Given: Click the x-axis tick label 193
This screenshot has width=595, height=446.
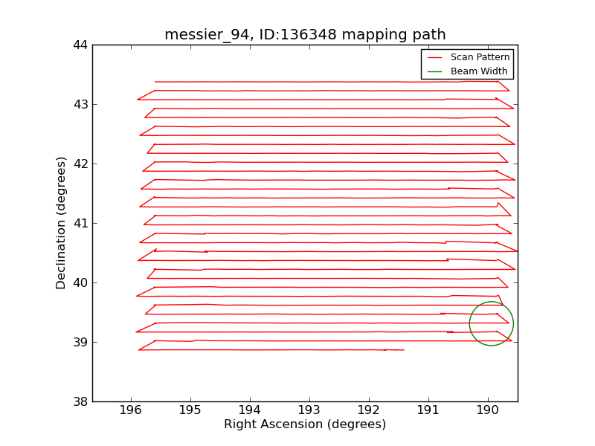Looking at the screenshot, I should click(309, 410).
